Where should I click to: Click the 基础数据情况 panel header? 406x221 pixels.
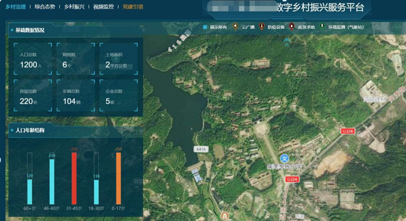pos(76,30)
